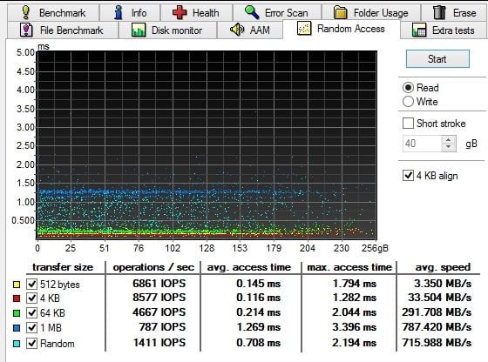Click the blue Info icon
This screenshot has height=362, width=488.
(x=118, y=13)
